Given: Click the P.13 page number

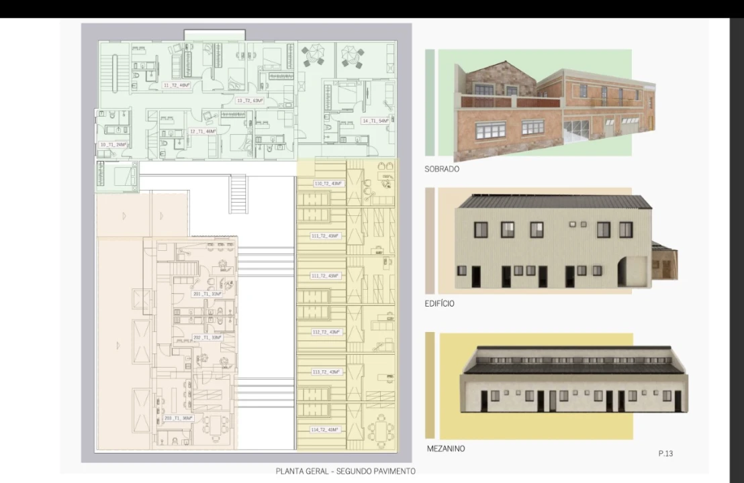Looking at the screenshot, I should (665, 454).
